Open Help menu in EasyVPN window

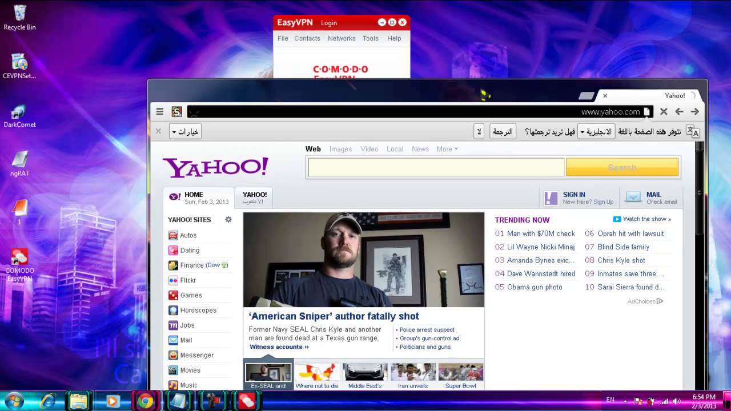[394, 38]
